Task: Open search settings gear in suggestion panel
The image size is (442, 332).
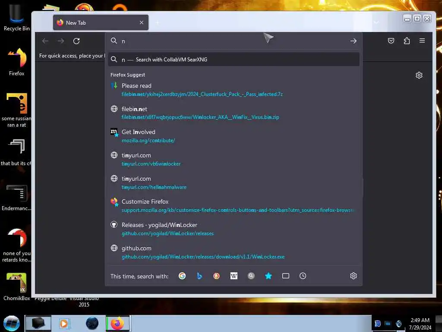Action: [x=353, y=276]
